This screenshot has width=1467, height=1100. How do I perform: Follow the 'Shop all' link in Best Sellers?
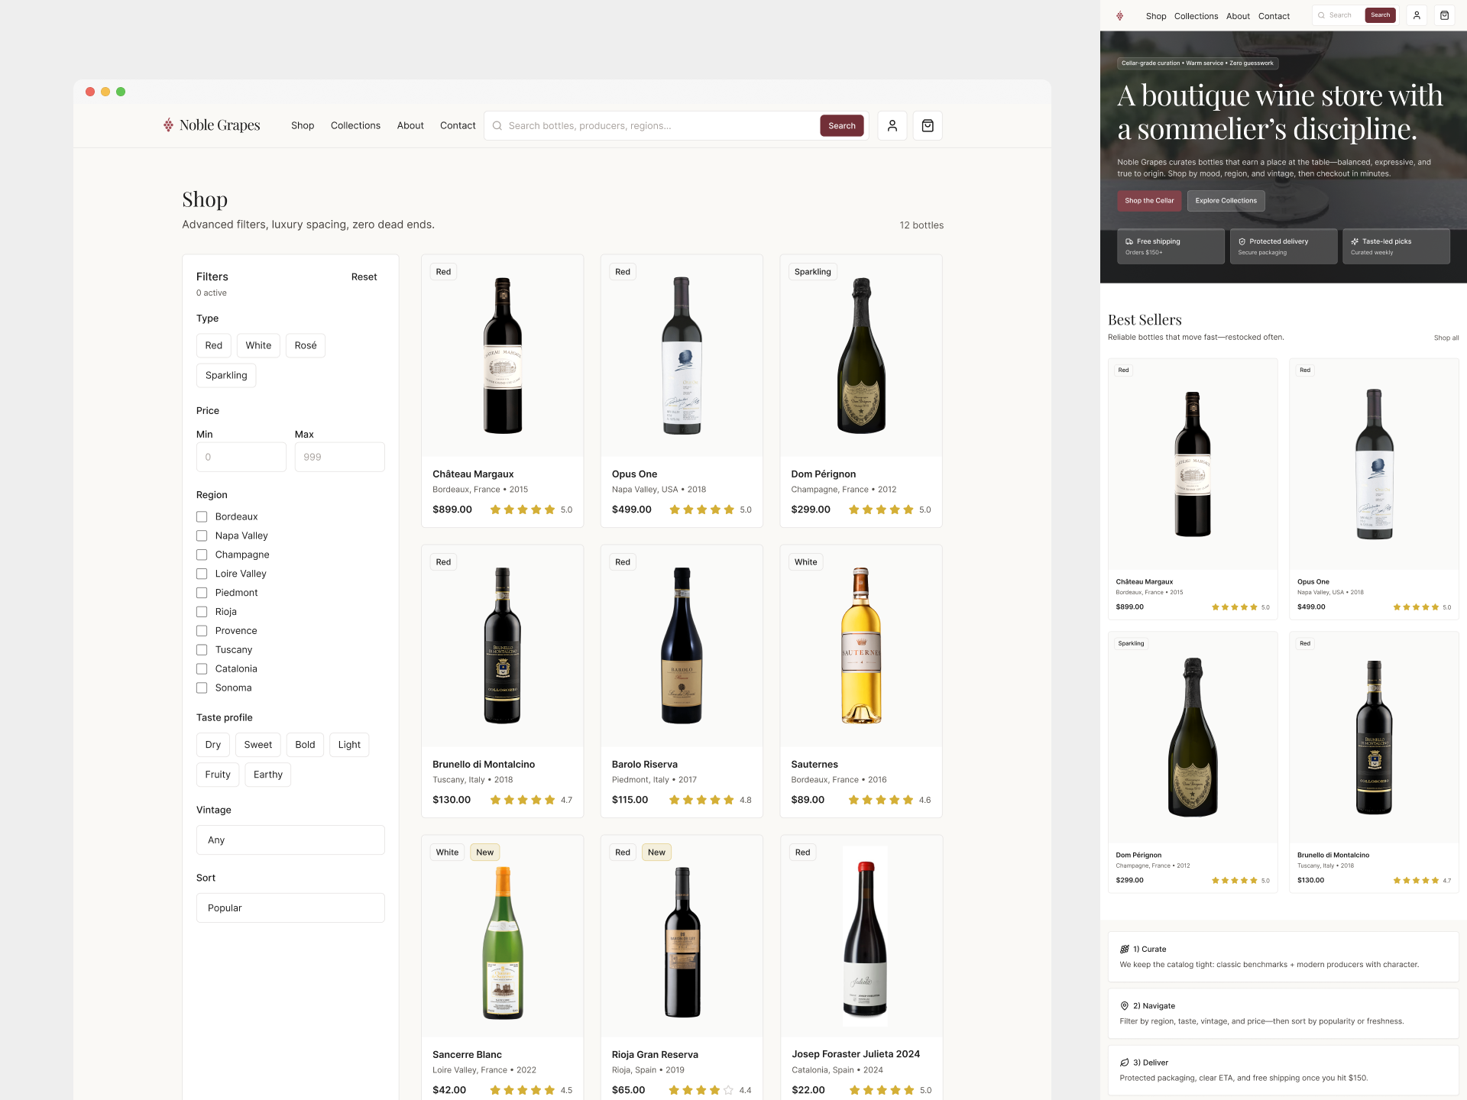point(1446,338)
